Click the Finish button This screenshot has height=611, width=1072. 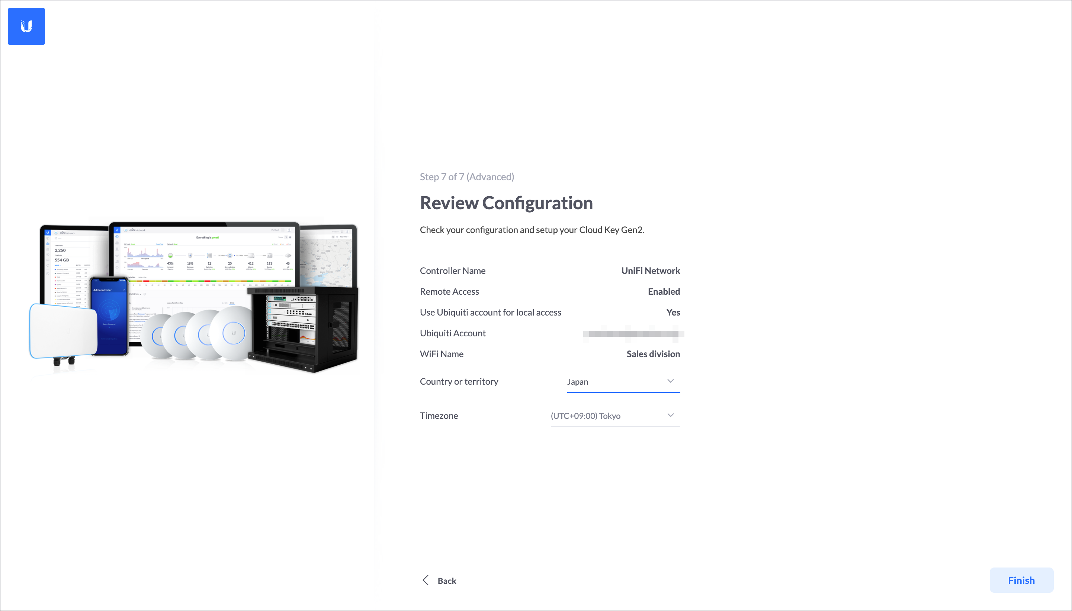click(1021, 581)
